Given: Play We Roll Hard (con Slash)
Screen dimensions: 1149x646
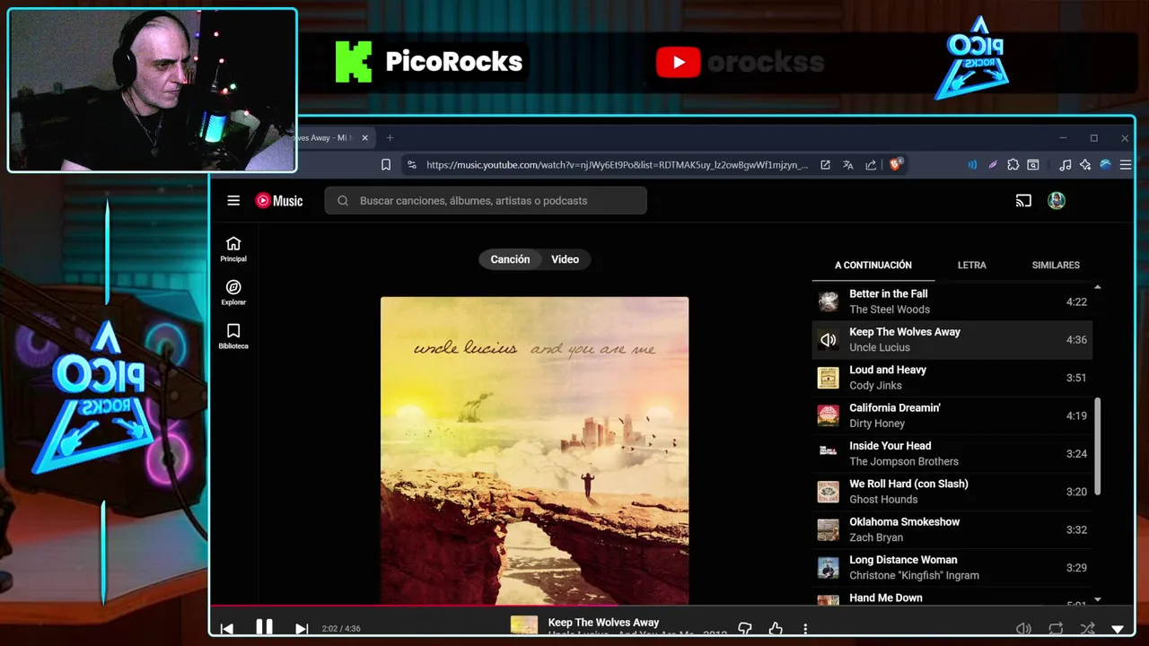Looking at the screenshot, I should point(952,492).
